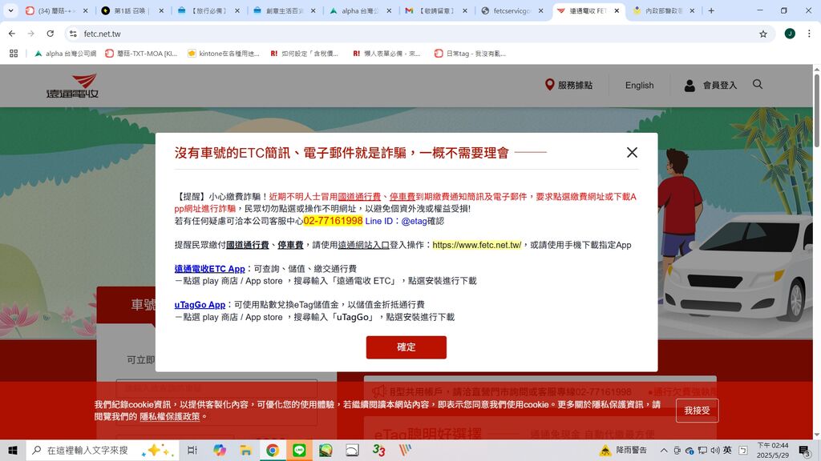Switch to the 創意生活百貨 tab

pyautogui.click(x=284, y=10)
